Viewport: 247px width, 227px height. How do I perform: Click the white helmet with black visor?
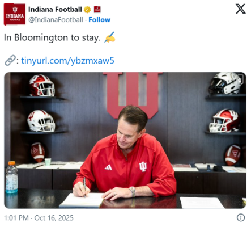(224, 83)
